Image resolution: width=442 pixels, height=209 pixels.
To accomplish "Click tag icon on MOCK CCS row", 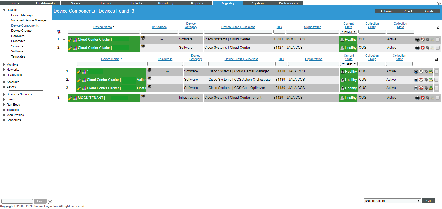I will (x=427, y=40).
